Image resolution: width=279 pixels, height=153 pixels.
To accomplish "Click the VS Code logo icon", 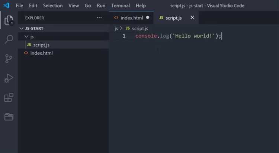I will point(6,5).
